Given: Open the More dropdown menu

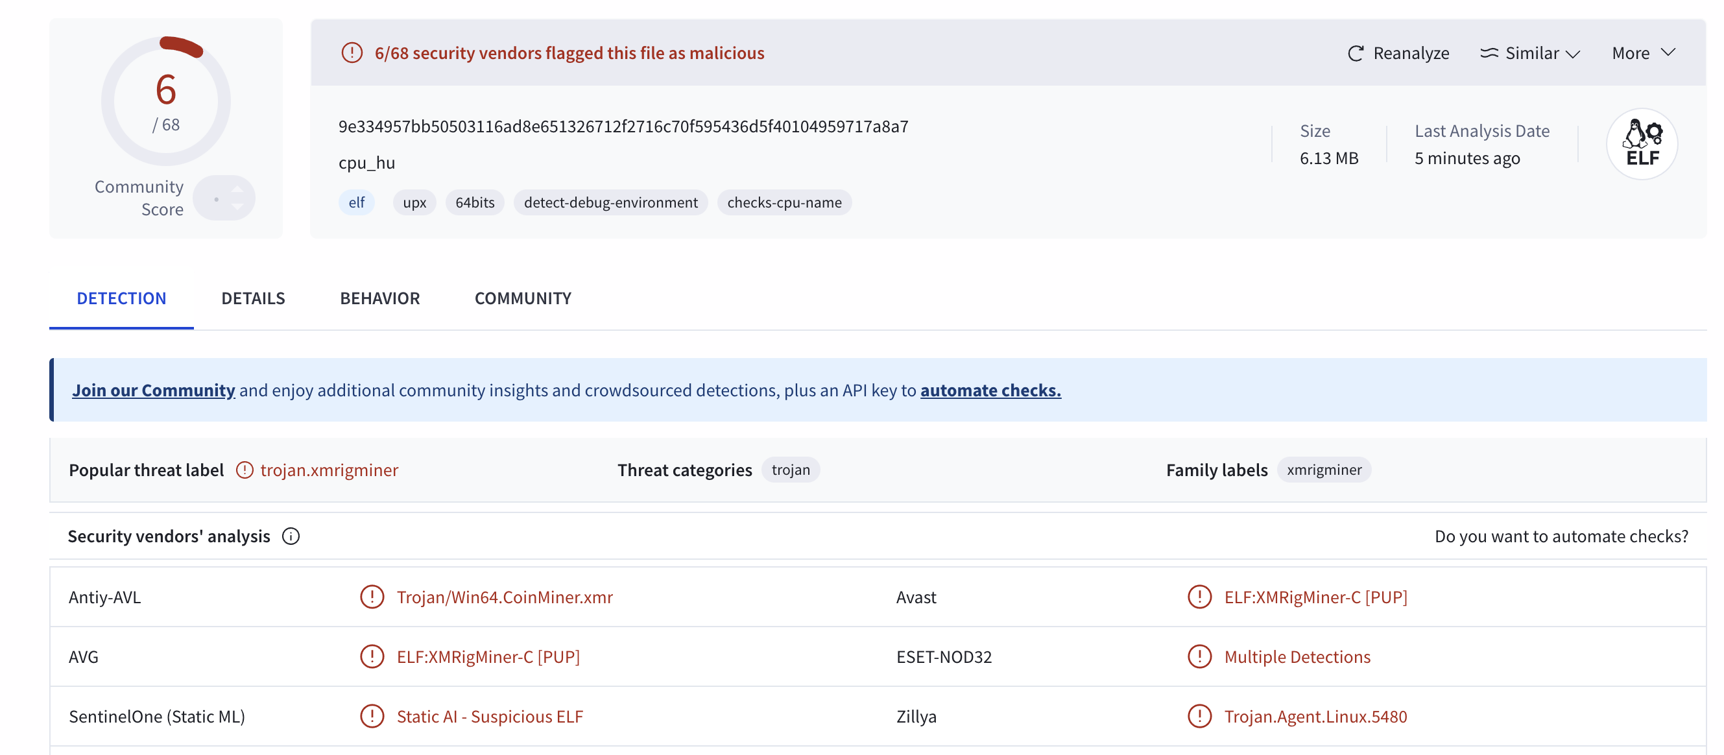Looking at the screenshot, I should coord(1643,54).
